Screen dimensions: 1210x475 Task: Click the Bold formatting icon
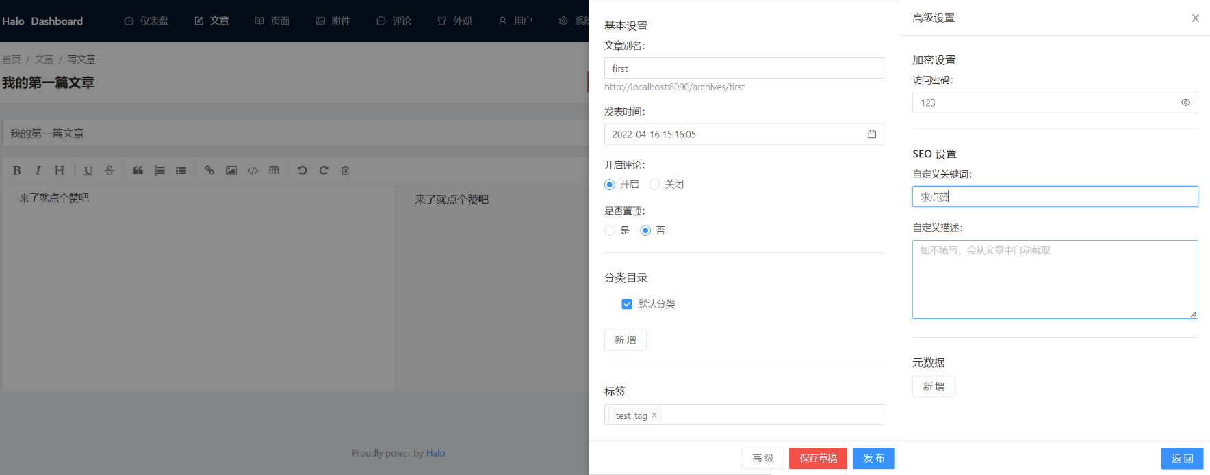17,171
